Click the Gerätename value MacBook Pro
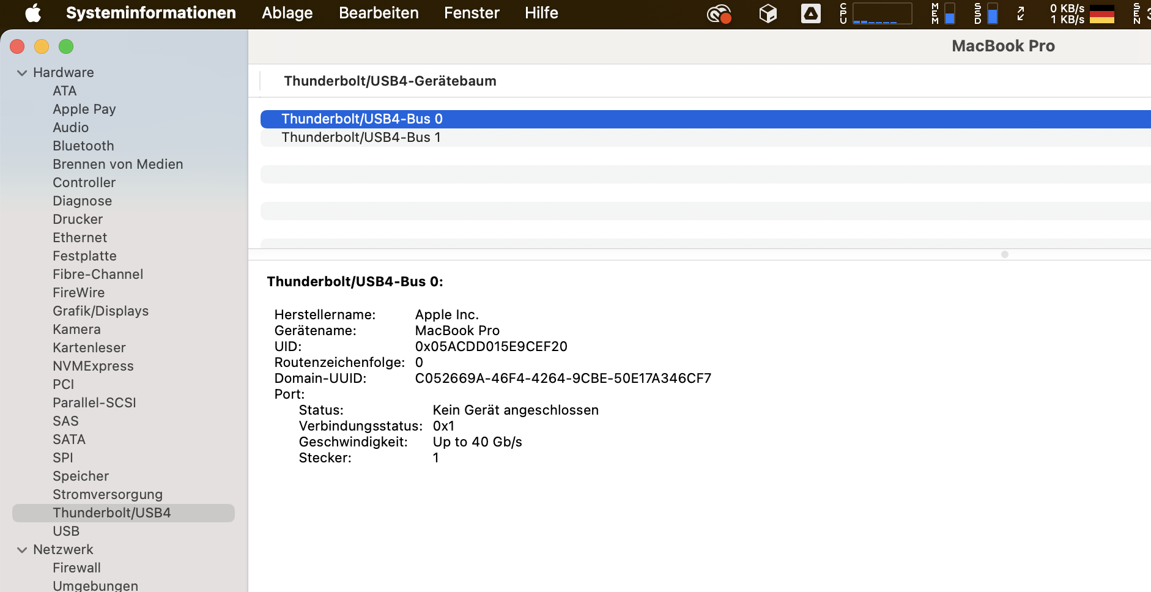1151x592 pixels. click(457, 331)
